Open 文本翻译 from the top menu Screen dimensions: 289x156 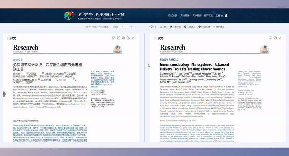click(x=197, y=16)
